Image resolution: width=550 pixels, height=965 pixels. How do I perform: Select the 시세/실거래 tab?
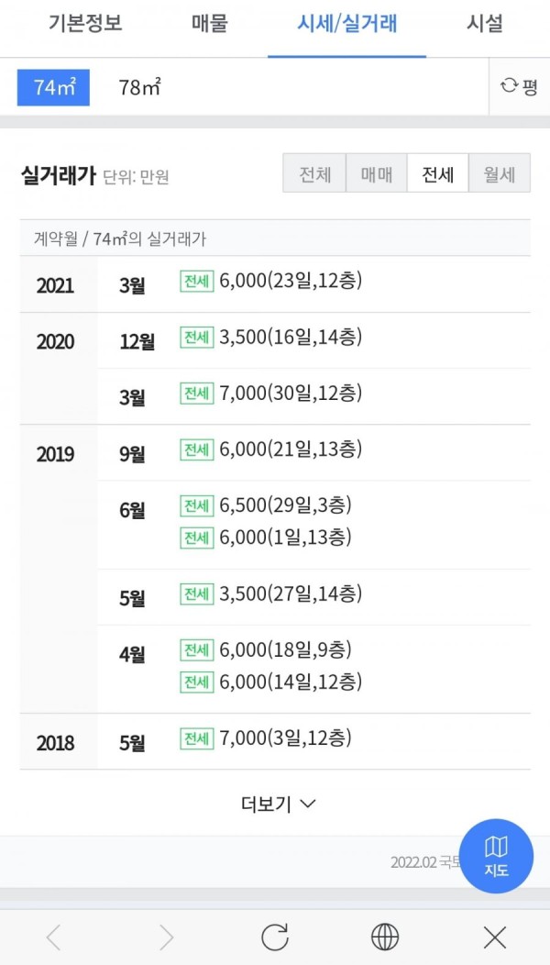[x=347, y=25]
